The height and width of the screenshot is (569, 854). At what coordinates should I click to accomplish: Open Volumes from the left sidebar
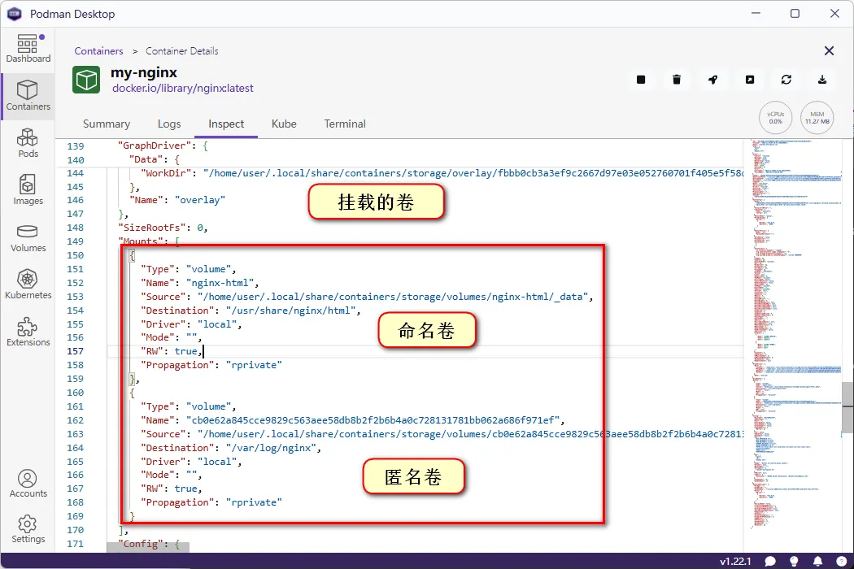(x=28, y=237)
